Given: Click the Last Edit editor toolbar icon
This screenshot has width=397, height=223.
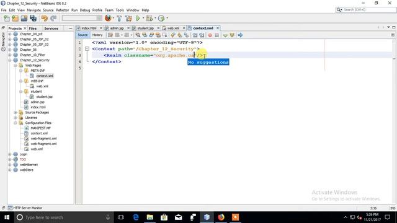Looking at the screenshot, I should (x=110, y=35).
